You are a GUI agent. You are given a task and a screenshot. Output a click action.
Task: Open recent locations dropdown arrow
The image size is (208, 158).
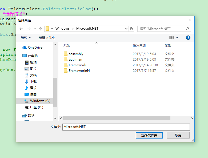point(35,29)
